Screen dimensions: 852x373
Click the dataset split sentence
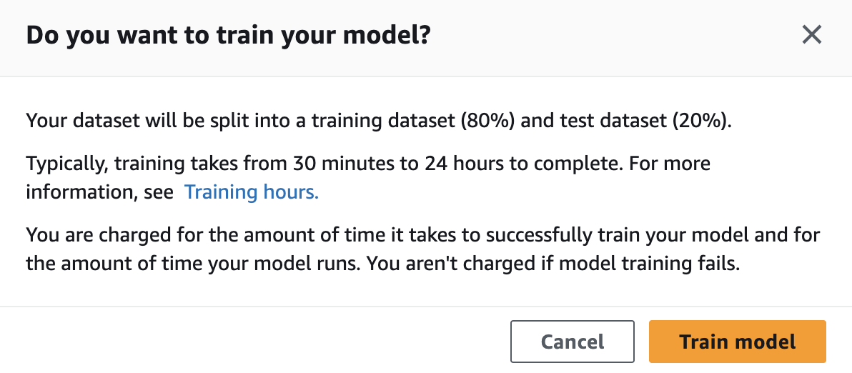point(380,121)
